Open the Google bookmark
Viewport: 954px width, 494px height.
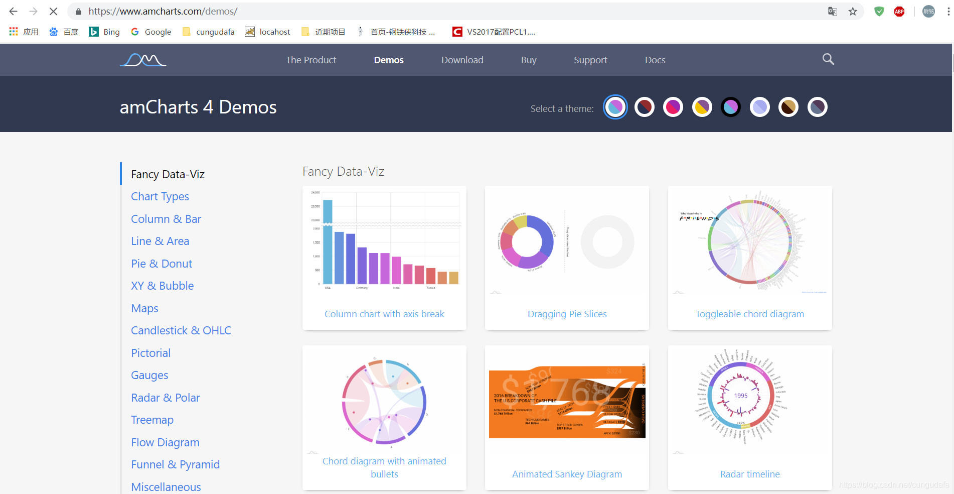tap(151, 32)
